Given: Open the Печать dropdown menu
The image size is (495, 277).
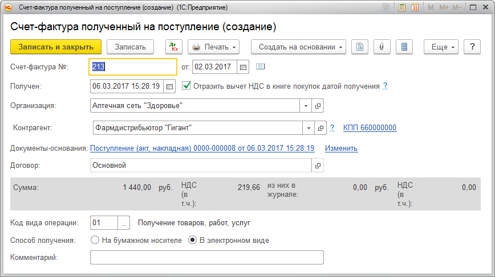Looking at the screenshot, I should pyautogui.click(x=213, y=47).
